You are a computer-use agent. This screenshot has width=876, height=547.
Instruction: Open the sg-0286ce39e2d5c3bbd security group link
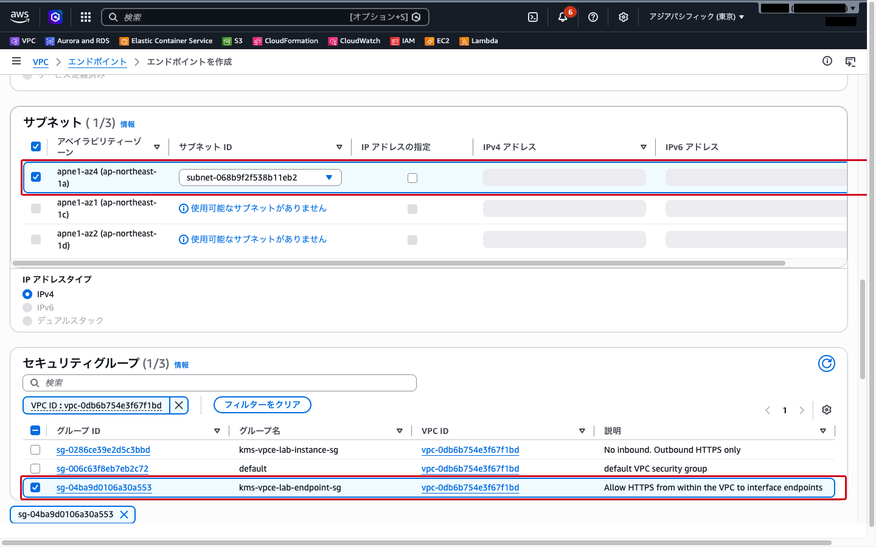point(103,450)
